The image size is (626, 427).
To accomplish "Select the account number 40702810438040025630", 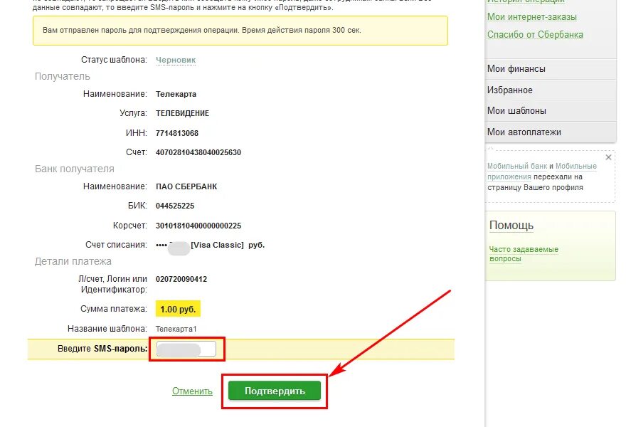I will (198, 152).
